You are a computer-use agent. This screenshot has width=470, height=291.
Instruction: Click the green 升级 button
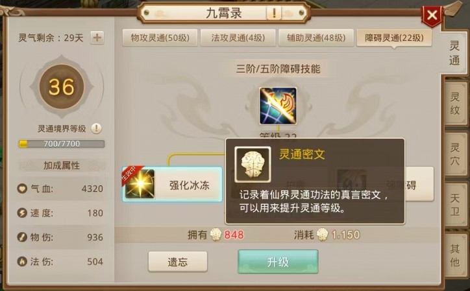[278, 262]
